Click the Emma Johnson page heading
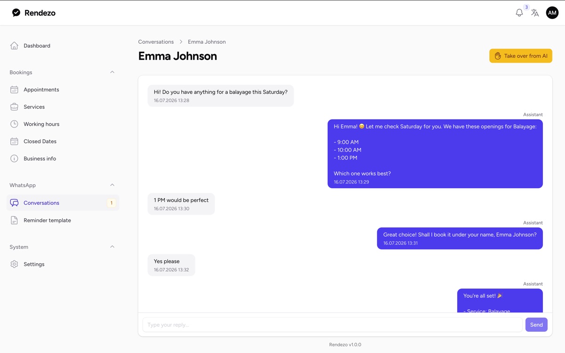The image size is (565, 353). point(178,56)
